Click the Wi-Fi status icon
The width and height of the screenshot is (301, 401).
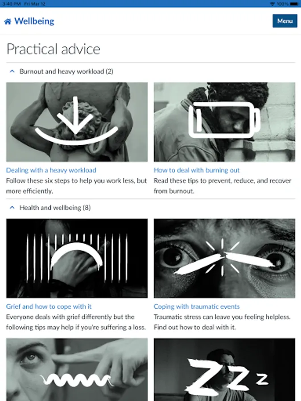coord(272,4)
